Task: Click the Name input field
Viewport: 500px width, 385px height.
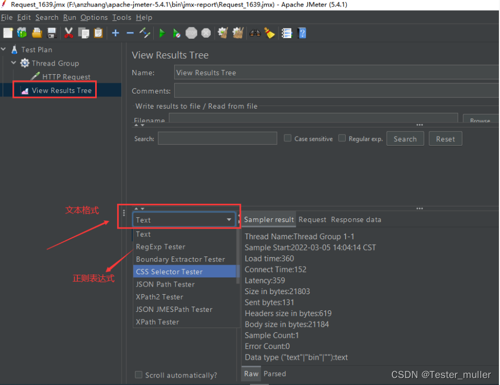Action: pyautogui.click(x=337, y=73)
